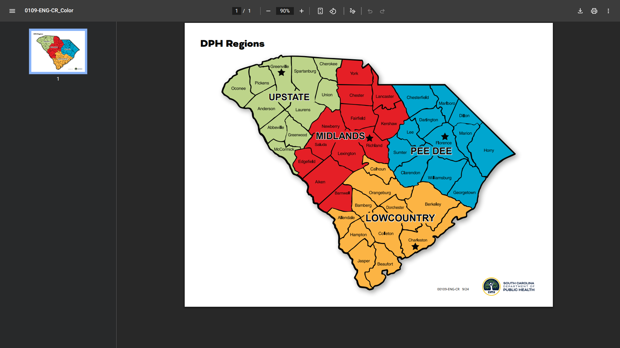
Task: Select the draw annotation tool
Action: point(352,11)
